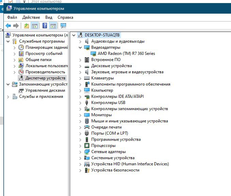The width and height of the screenshot is (231, 196).
Task: Expand the Дисковые устройства category
Action: 80,66
